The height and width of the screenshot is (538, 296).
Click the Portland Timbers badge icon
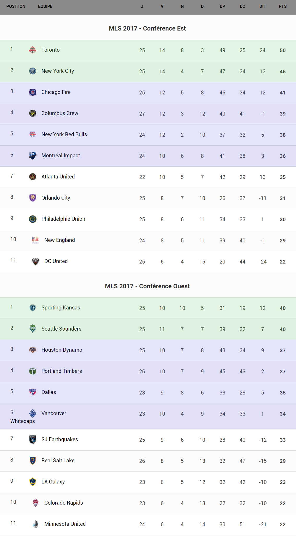click(x=33, y=371)
